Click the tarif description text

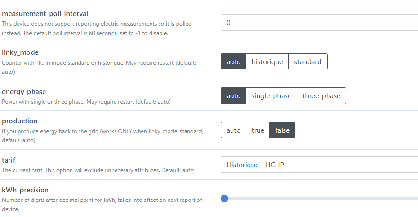[98, 170]
